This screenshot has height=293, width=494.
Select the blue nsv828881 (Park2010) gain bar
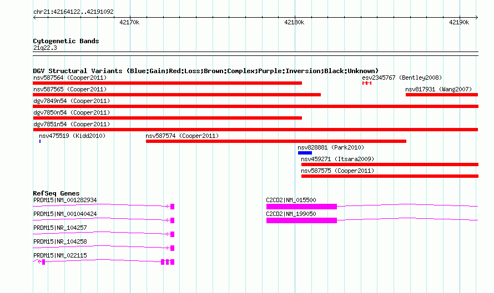click(x=305, y=153)
